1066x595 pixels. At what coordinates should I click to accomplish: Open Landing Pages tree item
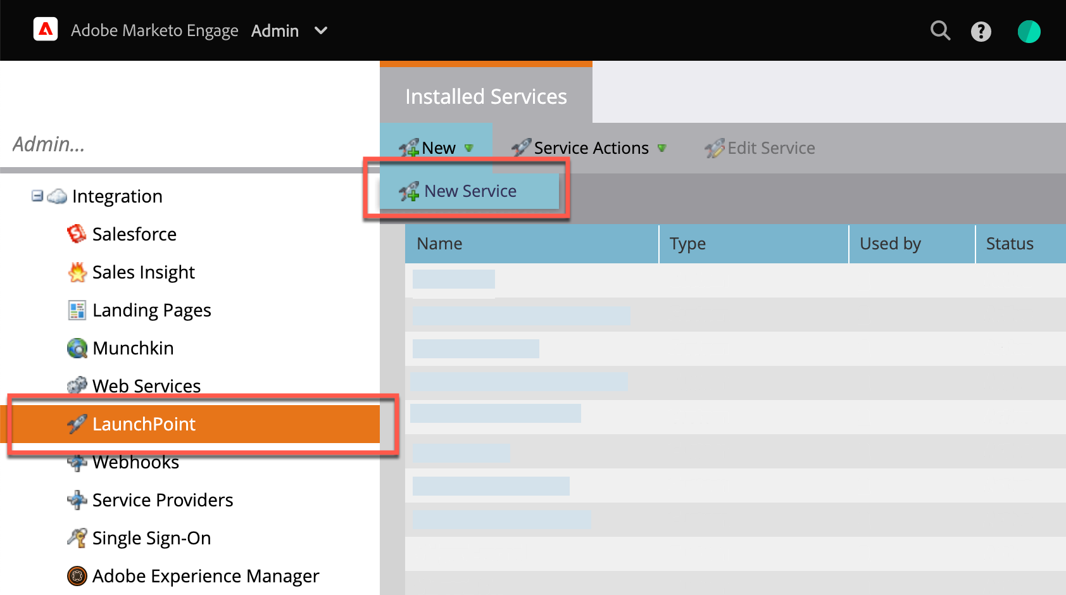click(152, 310)
